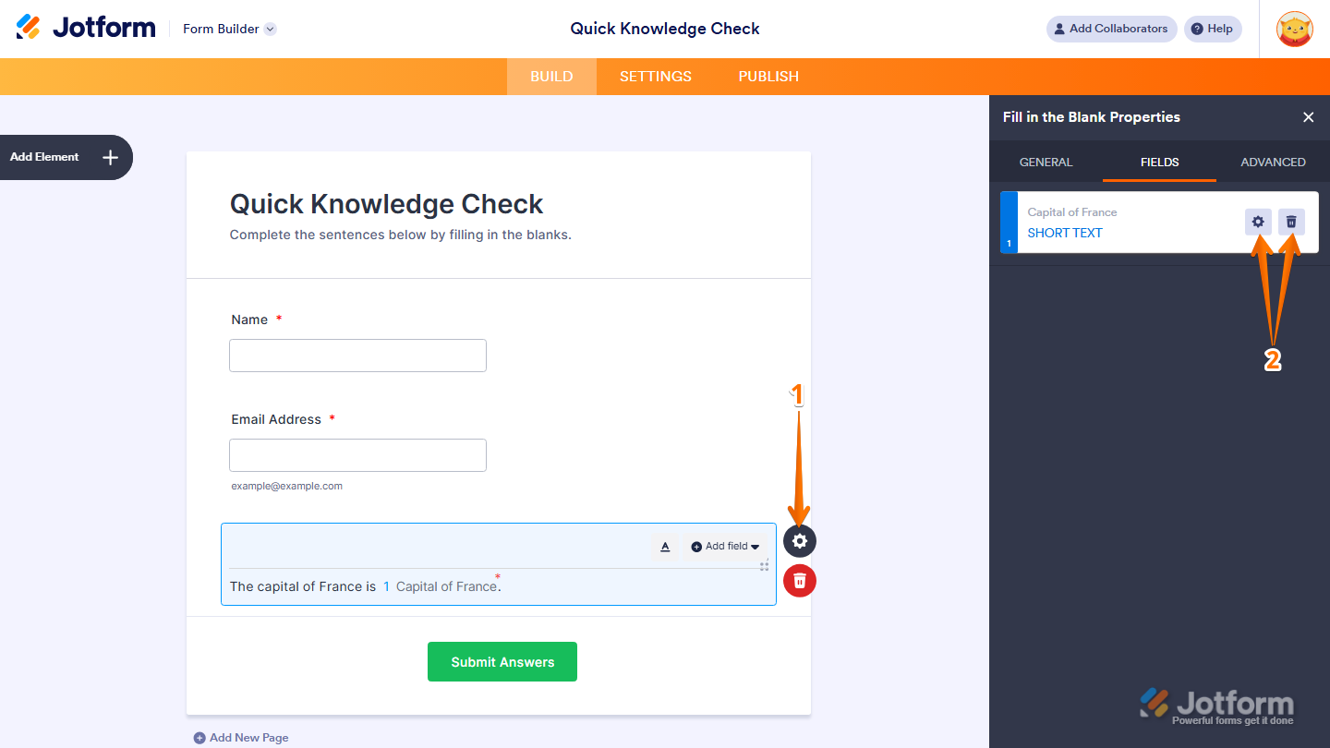Click the sentence text The capital of France is
Viewport: 1330px width, 748px height.
click(303, 586)
